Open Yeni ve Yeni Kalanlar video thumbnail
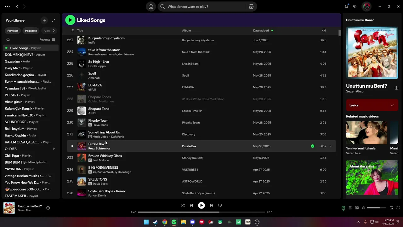403x227 pixels. pyautogui.click(x=366, y=133)
